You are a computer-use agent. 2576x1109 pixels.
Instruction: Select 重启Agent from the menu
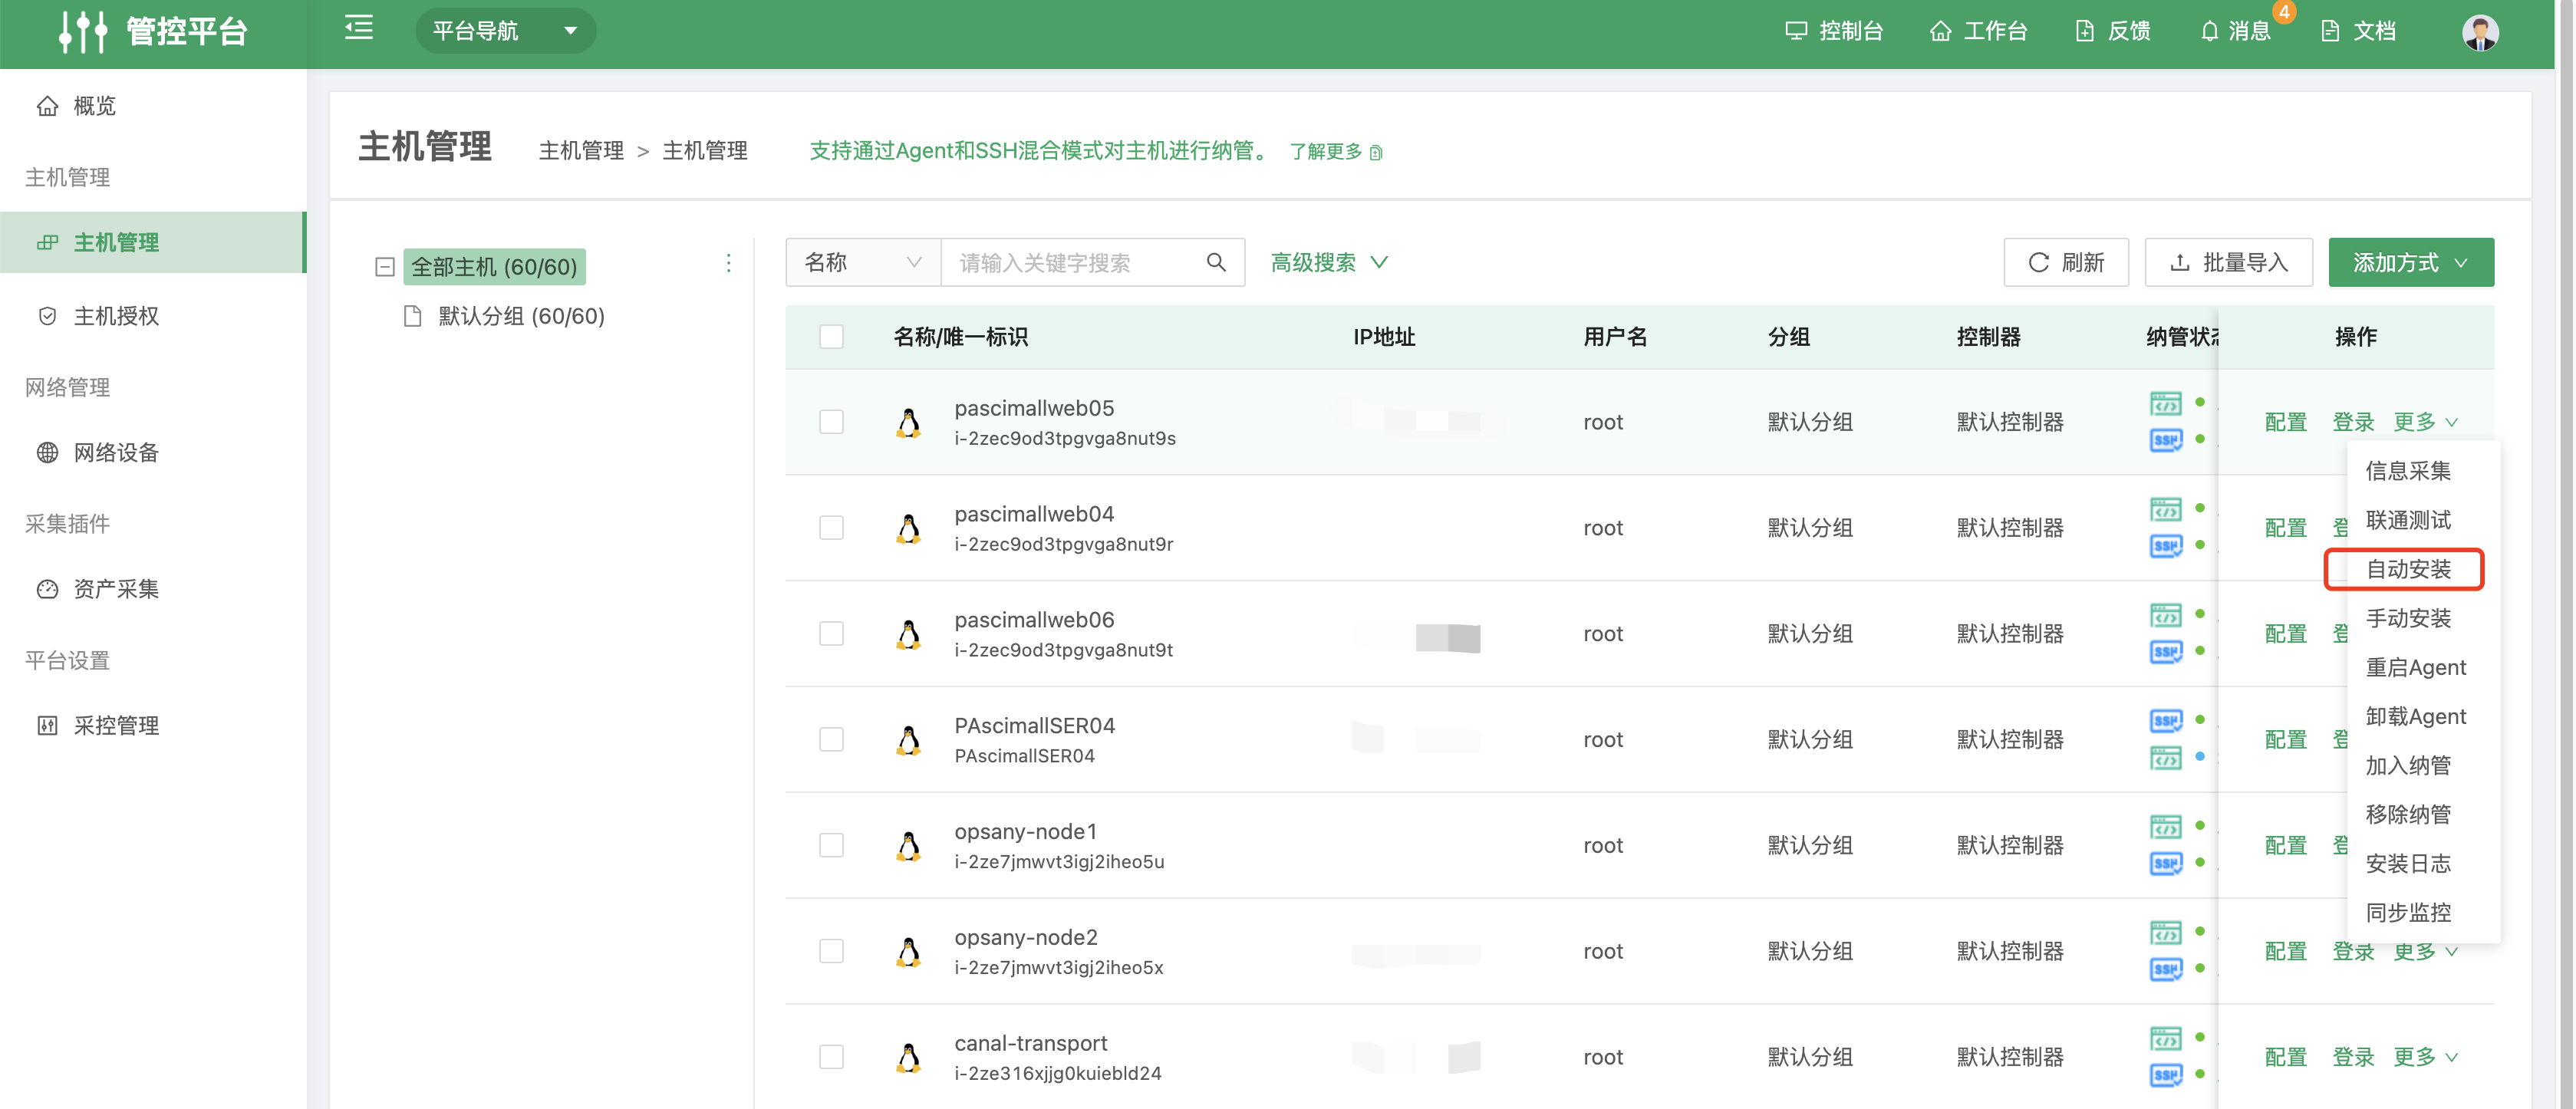tap(2415, 667)
